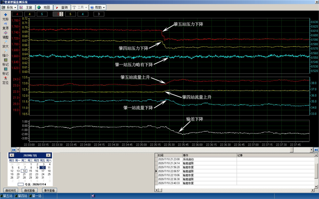The width and height of the screenshot is (319, 199).
Task: Open the 系统 dropdown menu
Action: coord(9,8)
